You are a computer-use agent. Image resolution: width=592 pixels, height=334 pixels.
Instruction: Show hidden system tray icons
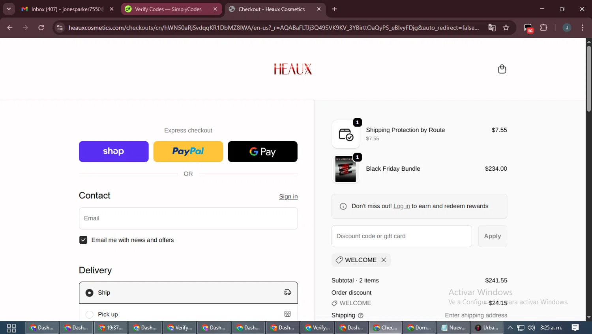click(510, 328)
